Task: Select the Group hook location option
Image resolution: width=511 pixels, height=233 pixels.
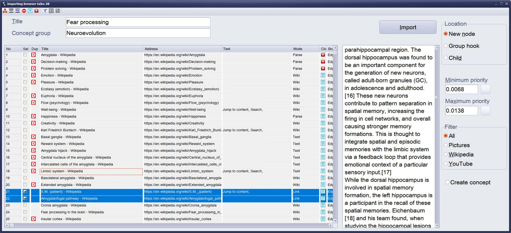Action: pos(446,46)
